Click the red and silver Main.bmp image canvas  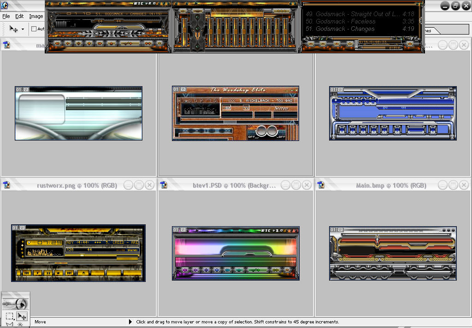pos(393,253)
